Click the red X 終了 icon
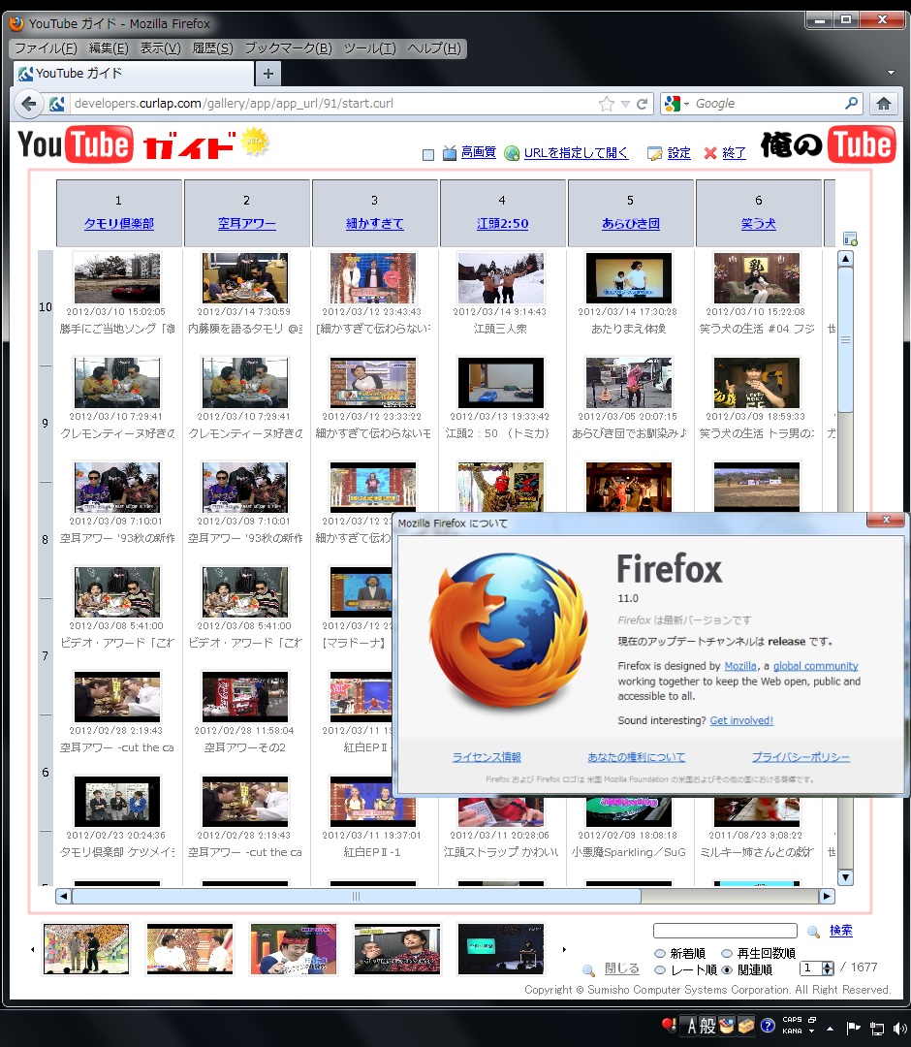Image resolution: width=911 pixels, height=1047 pixels. 710,153
